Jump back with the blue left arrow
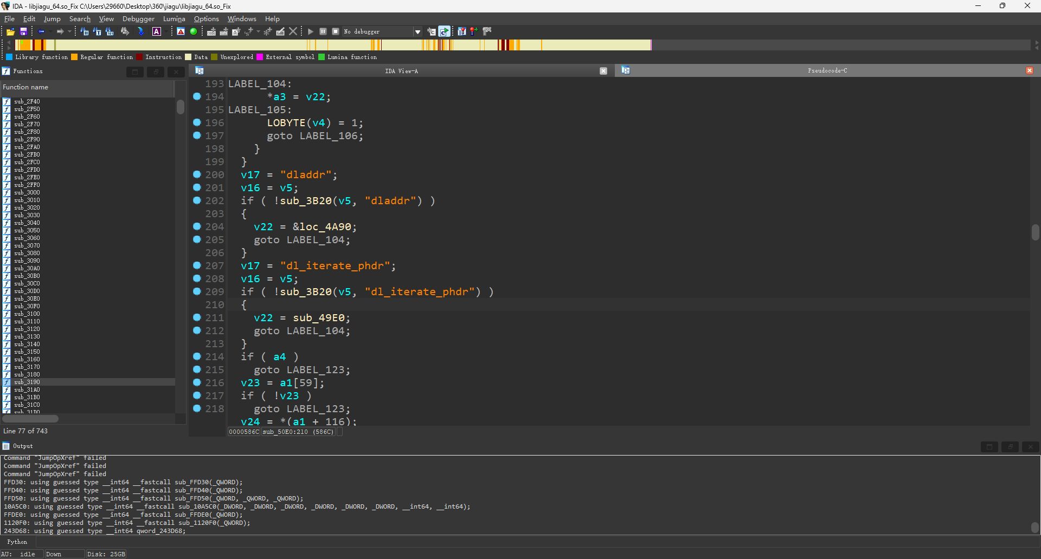Viewport: 1041px width, 559px height. pyautogui.click(x=41, y=31)
